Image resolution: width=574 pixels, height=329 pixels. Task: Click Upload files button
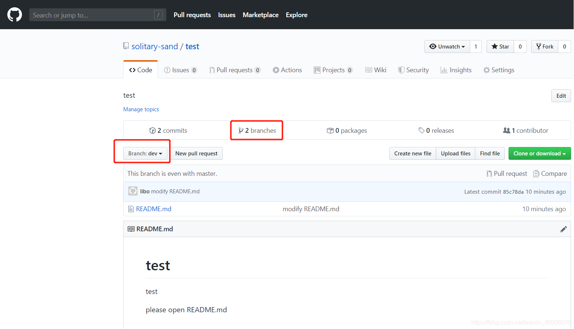click(456, 154)
